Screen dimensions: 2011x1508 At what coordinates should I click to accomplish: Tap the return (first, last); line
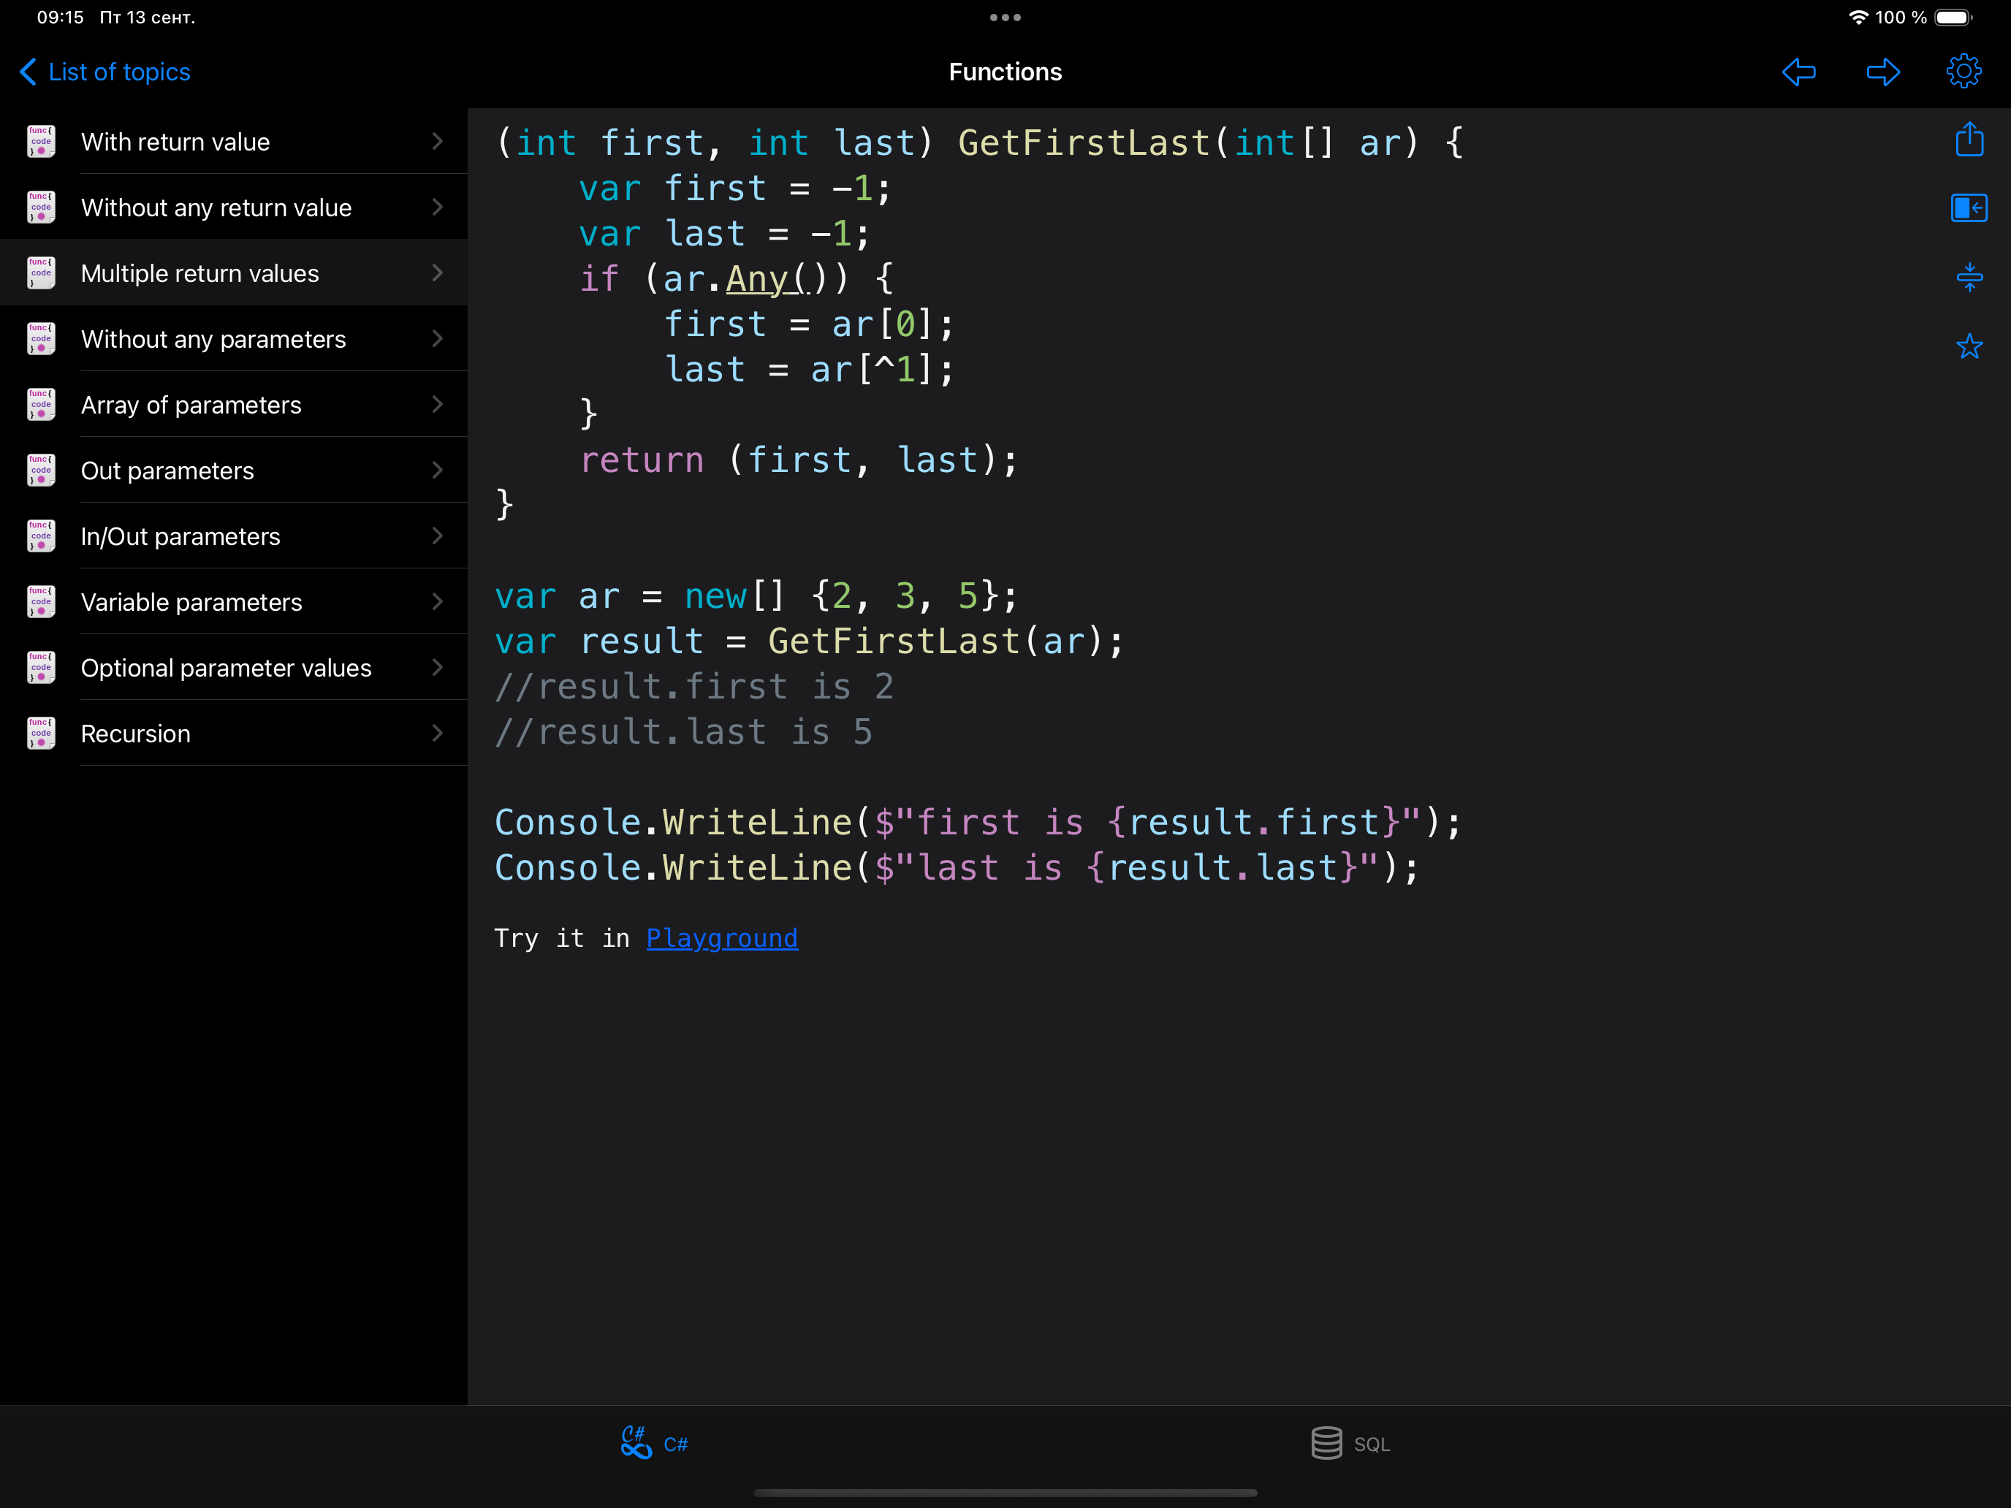tap(799, 460)
